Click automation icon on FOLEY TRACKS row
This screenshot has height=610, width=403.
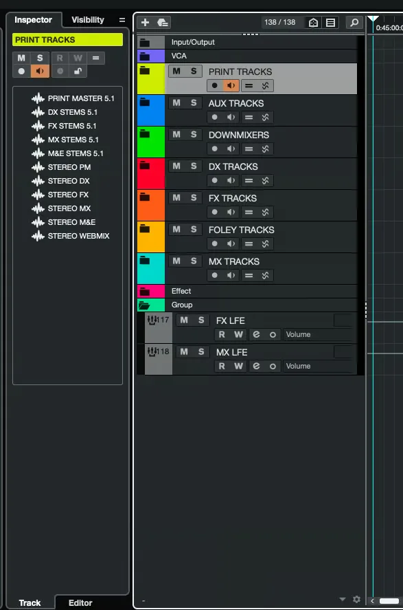coord(266,243)
